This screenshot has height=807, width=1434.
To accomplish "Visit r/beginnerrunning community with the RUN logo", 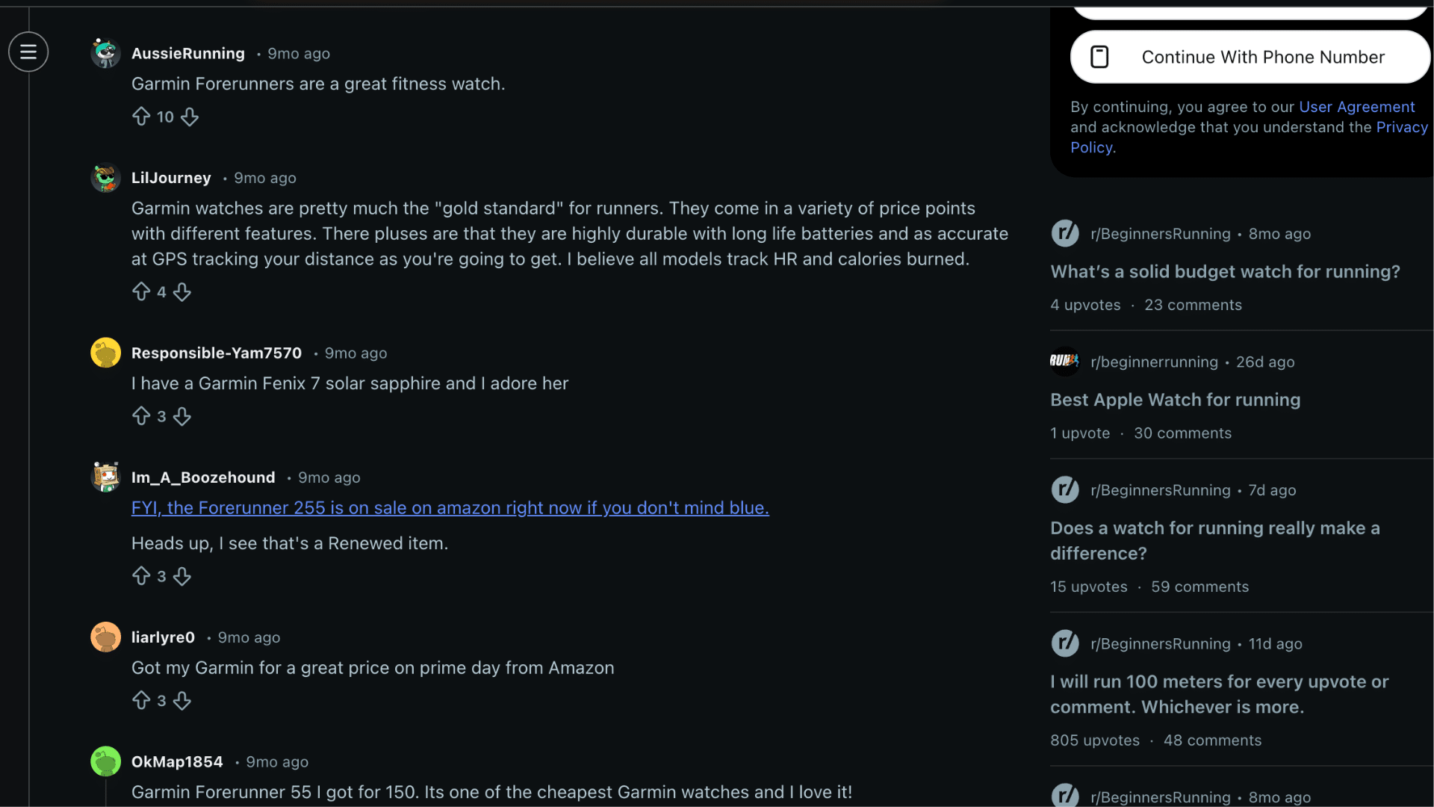I will (1154, 362).
